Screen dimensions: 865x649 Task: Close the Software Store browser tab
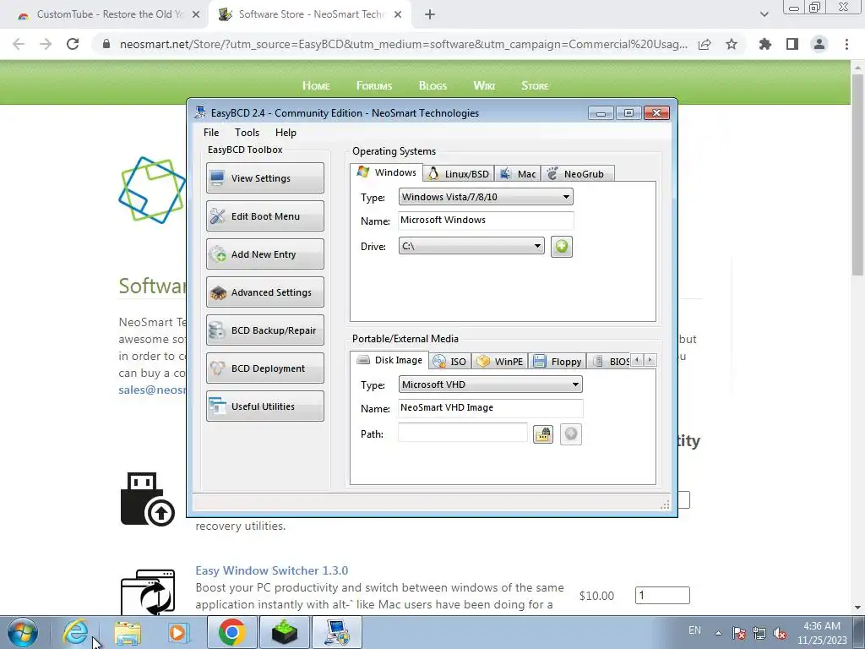coord(398,15)
